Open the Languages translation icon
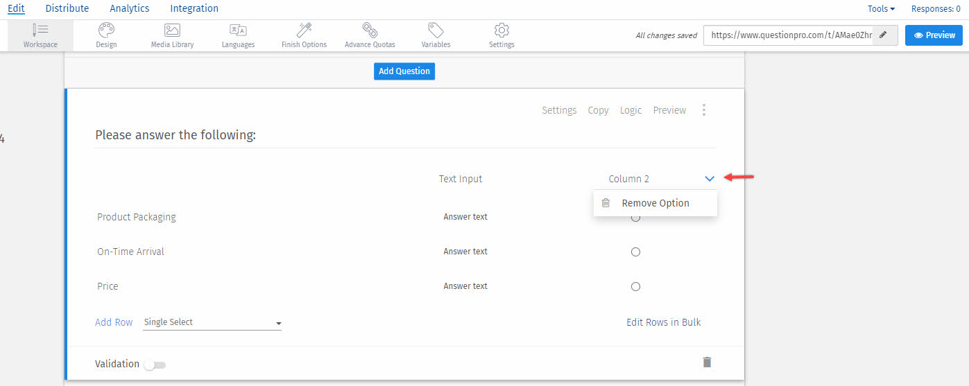The height and width of the screenshot is (386, 969). [x=238, y=30]
